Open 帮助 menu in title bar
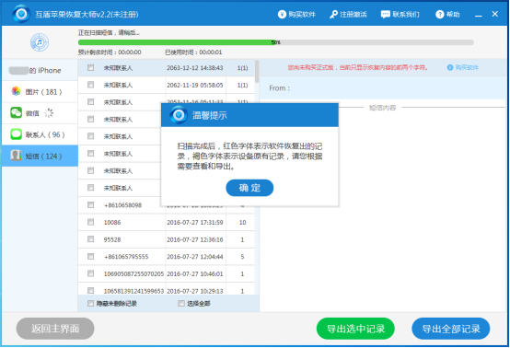510x348 pixels. coord(447,15)
